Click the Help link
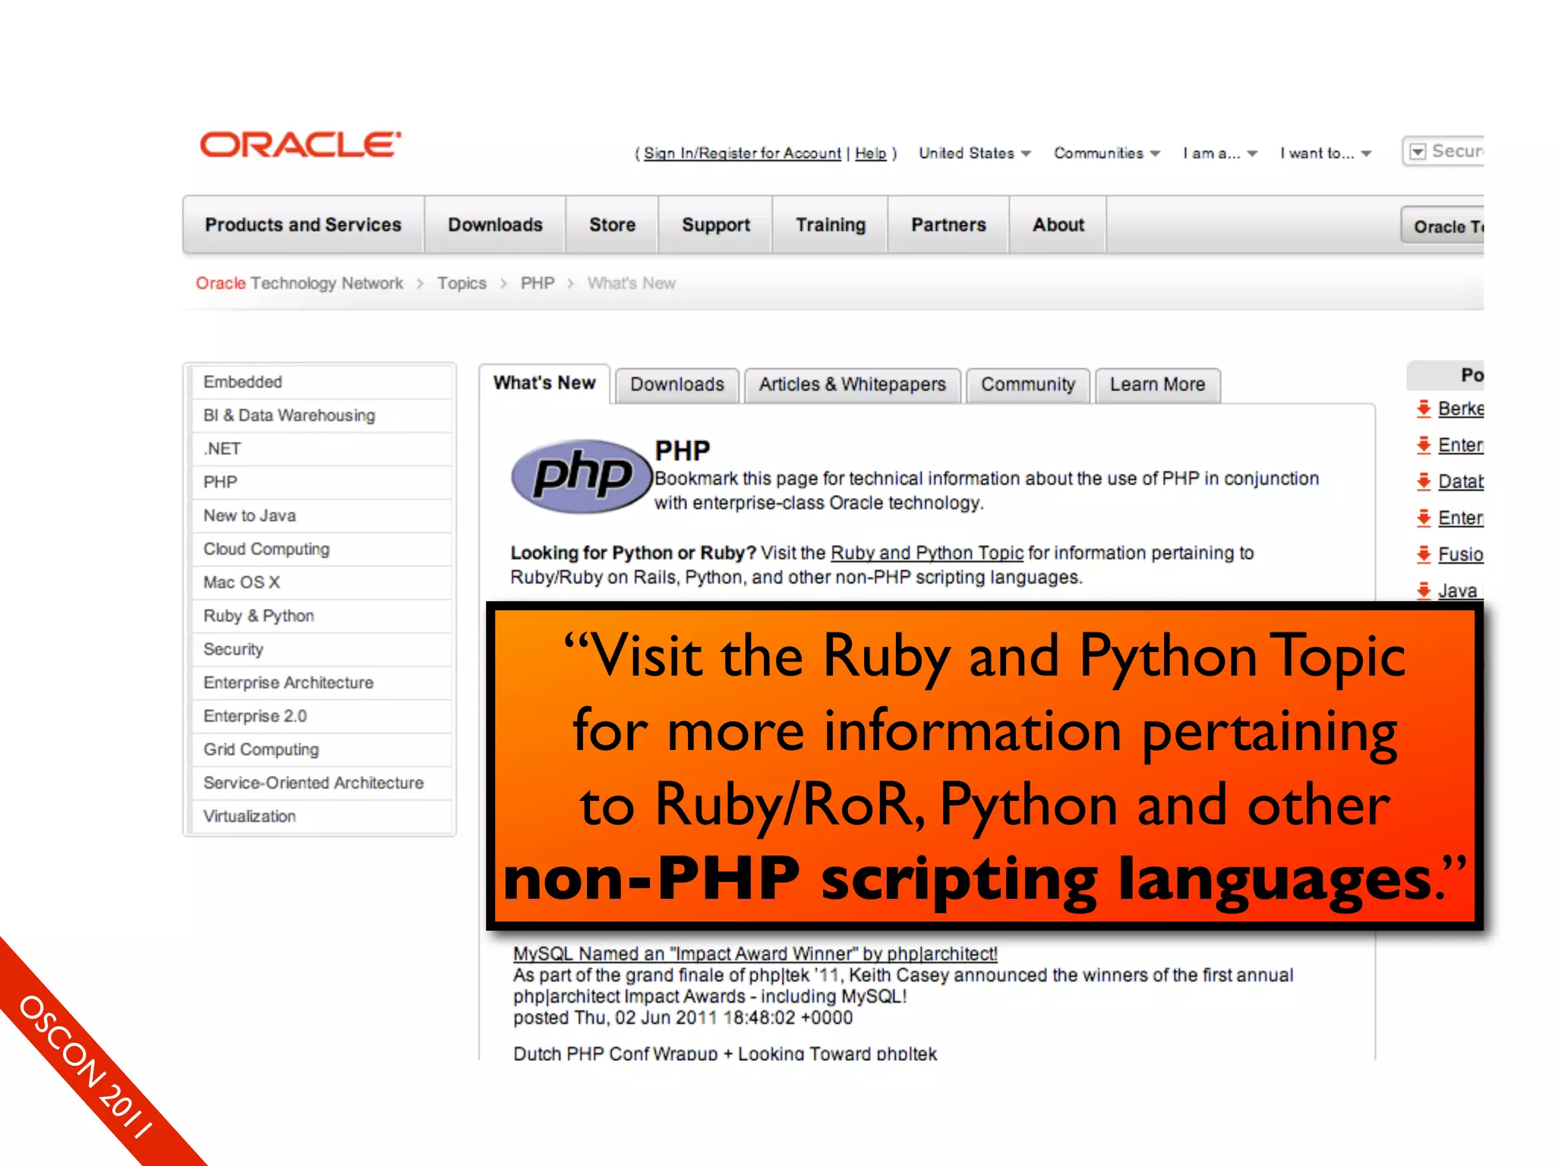This screenshot has height=1166, width=1555. pos(871,153)
